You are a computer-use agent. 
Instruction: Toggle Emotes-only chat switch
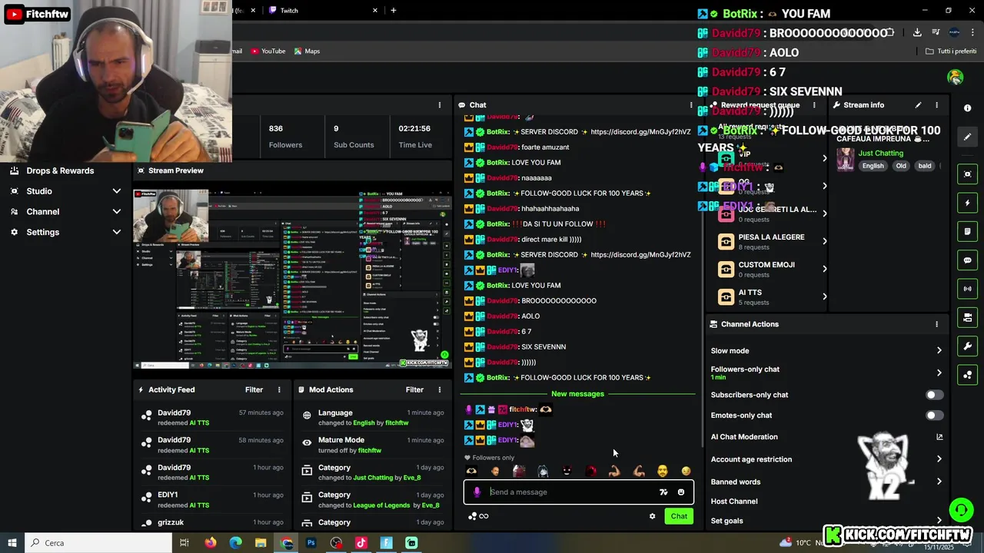pos(934,416)
